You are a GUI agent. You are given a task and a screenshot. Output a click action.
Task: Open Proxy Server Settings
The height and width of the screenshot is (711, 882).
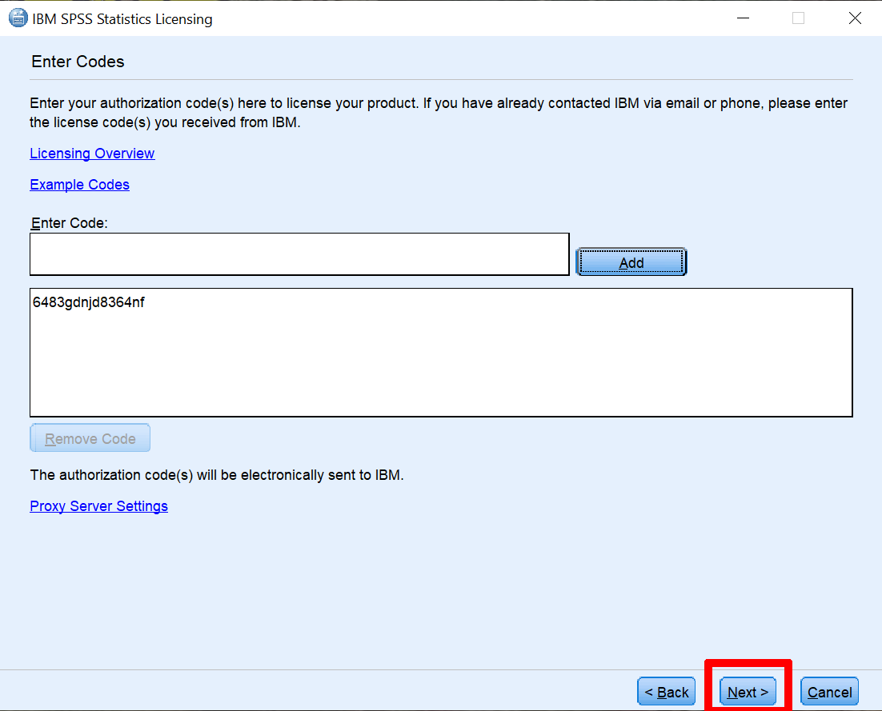pyautogui.click(x=98, y=505)
